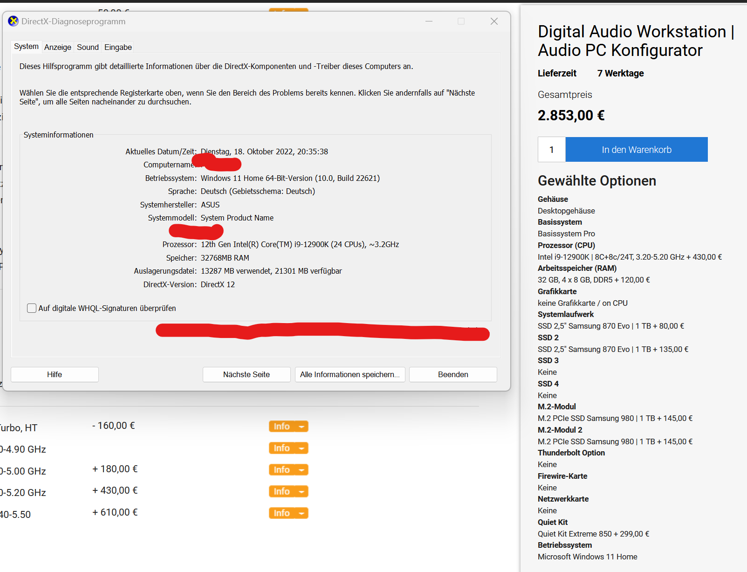Click the + 610,00 € price in the CPU list
Screen dimensions: 747x572
tap(115, 512)
